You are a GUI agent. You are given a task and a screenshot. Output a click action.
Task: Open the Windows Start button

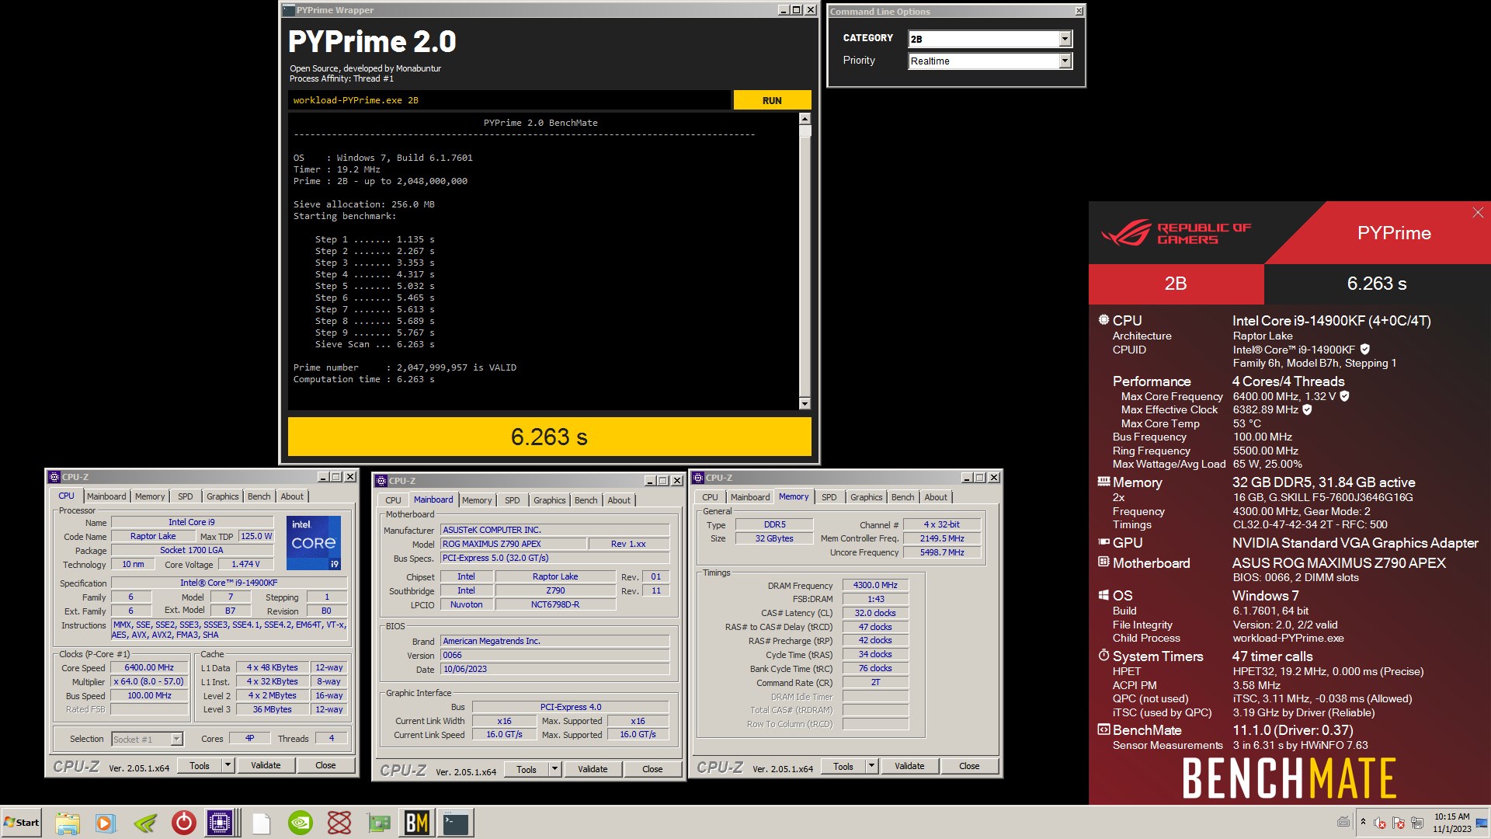[x=22, y=823]
